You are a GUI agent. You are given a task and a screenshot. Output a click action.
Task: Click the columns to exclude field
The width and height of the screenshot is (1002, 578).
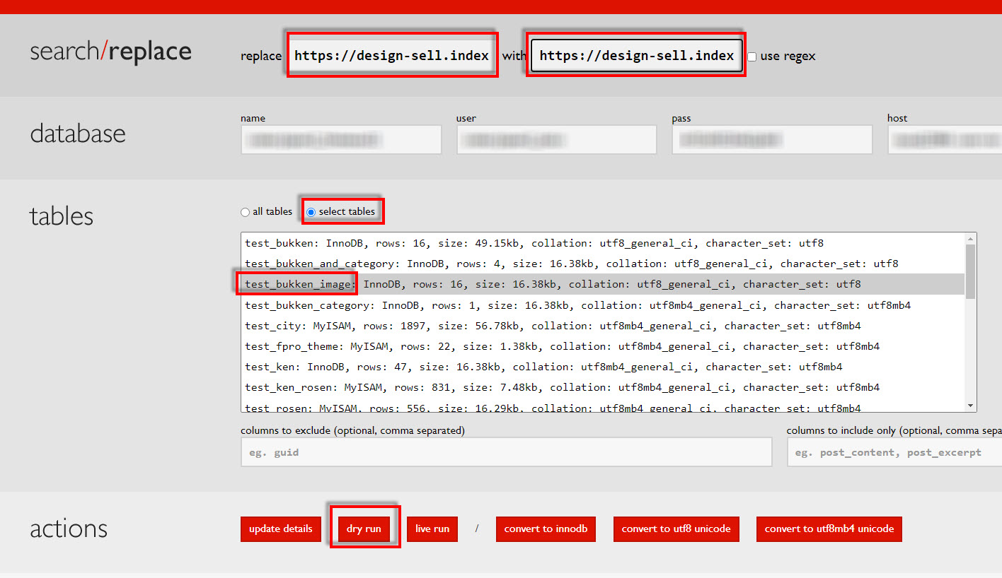click(x=506, y=452)
